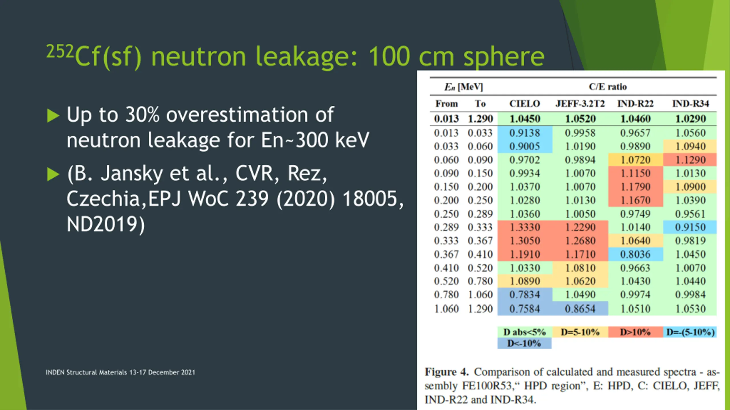
Task: Click the 'C/E ratio' table header
Action: pos(608,87)
